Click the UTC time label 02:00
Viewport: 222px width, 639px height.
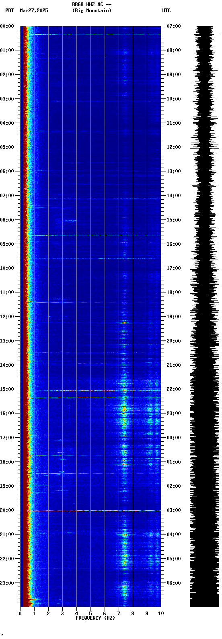(174, 486)
